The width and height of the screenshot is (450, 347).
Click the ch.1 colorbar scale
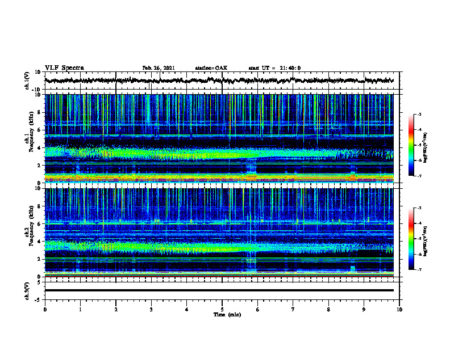click(411, 145)
